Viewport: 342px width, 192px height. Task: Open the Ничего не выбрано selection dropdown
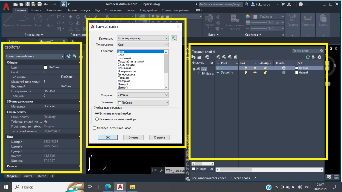[x=35, y=56]
